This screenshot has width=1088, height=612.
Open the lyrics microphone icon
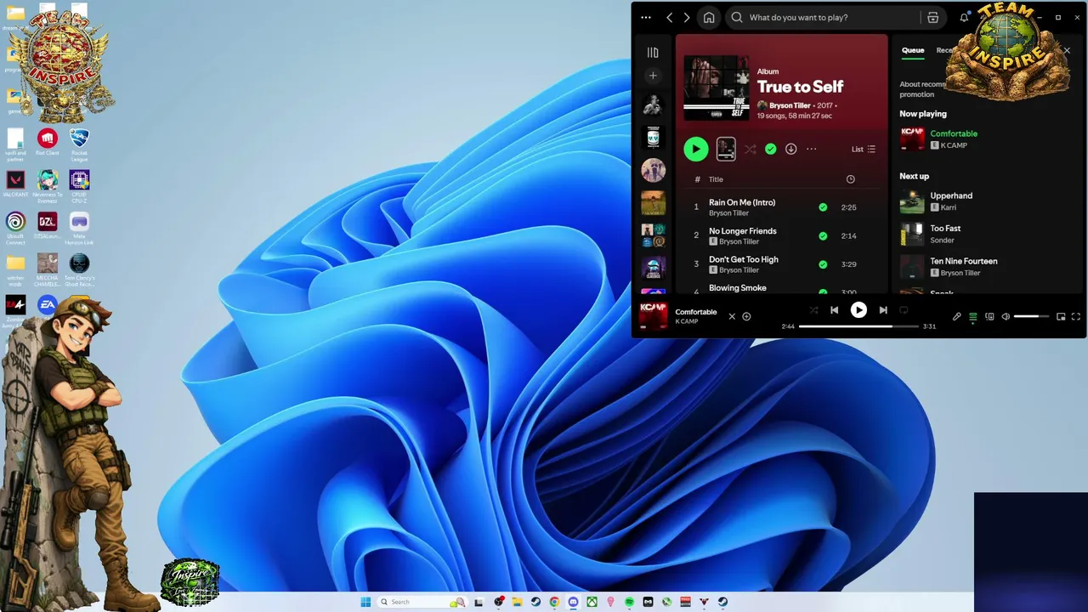point(956,317)
